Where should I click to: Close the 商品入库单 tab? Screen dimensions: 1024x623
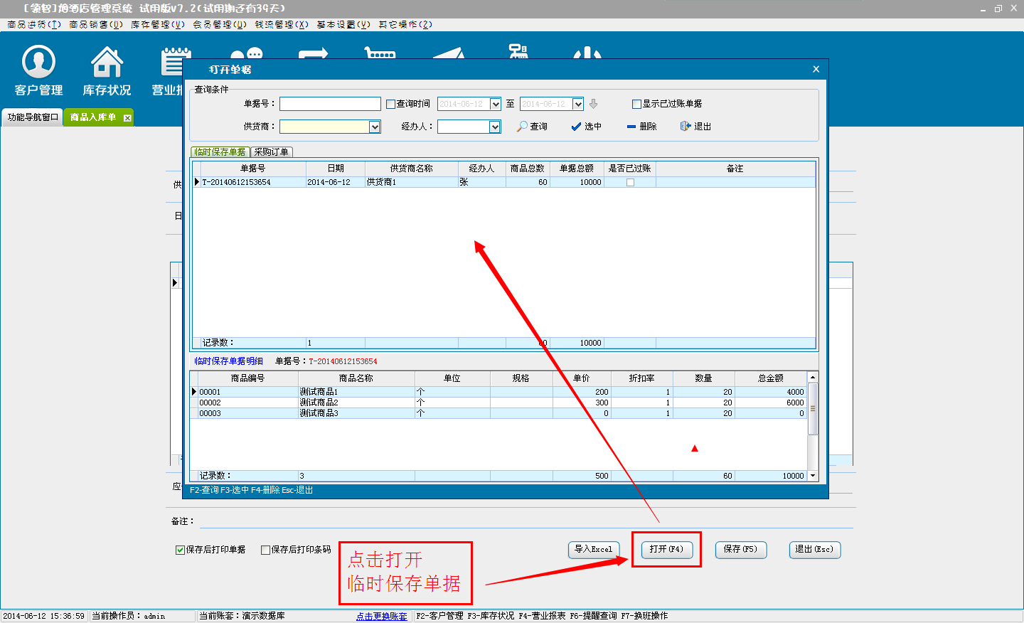[127, 118]
